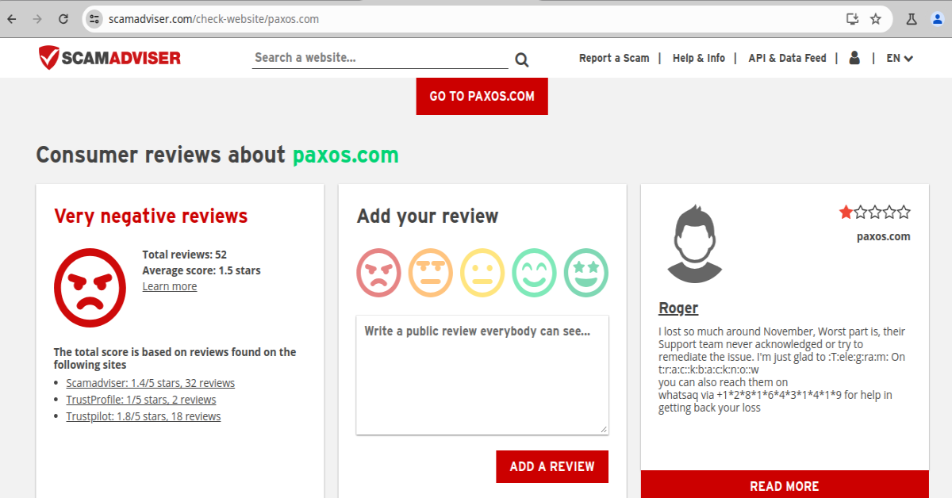Choose the yellow neutral face rating
This screenshot has width=952, height=498.
482,272
